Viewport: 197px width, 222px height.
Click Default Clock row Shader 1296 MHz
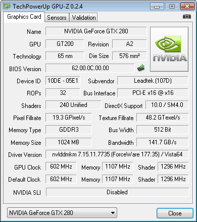(x=173, y=179)
